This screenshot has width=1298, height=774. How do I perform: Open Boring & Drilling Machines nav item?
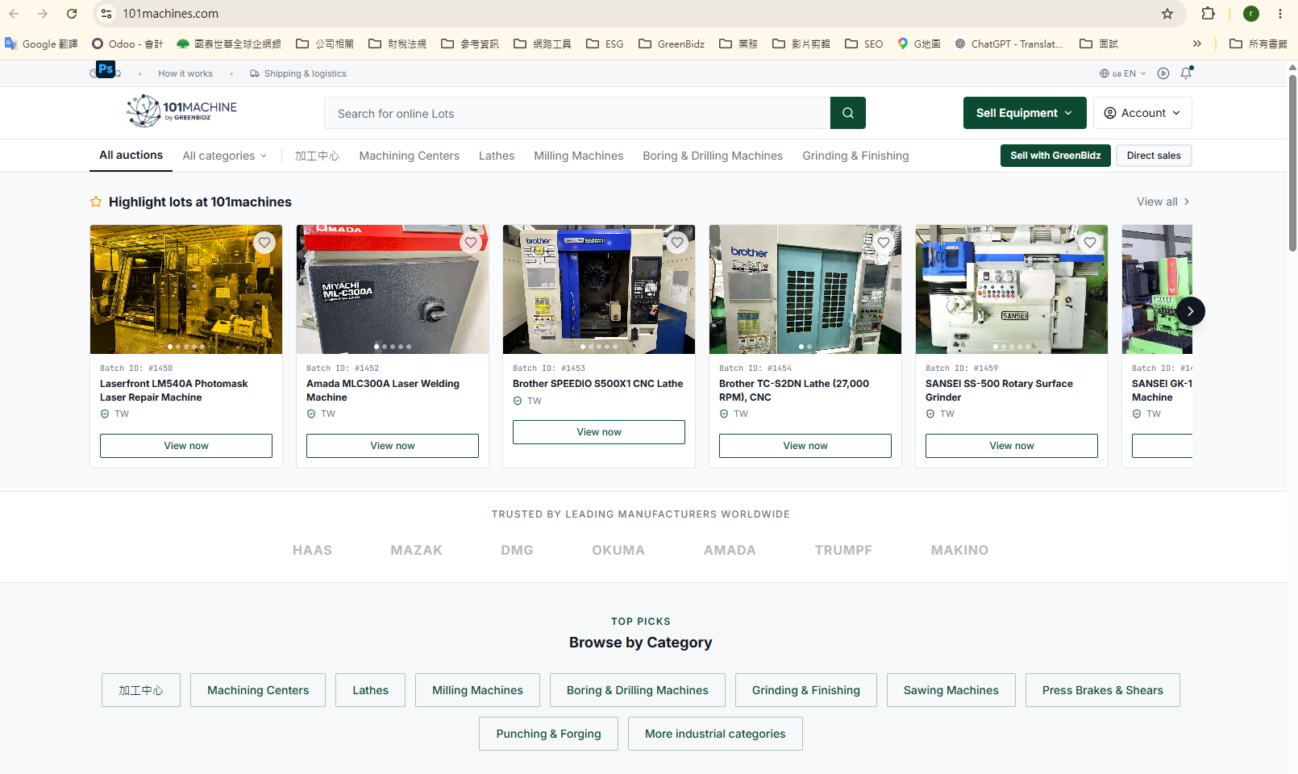click(713, 156)
